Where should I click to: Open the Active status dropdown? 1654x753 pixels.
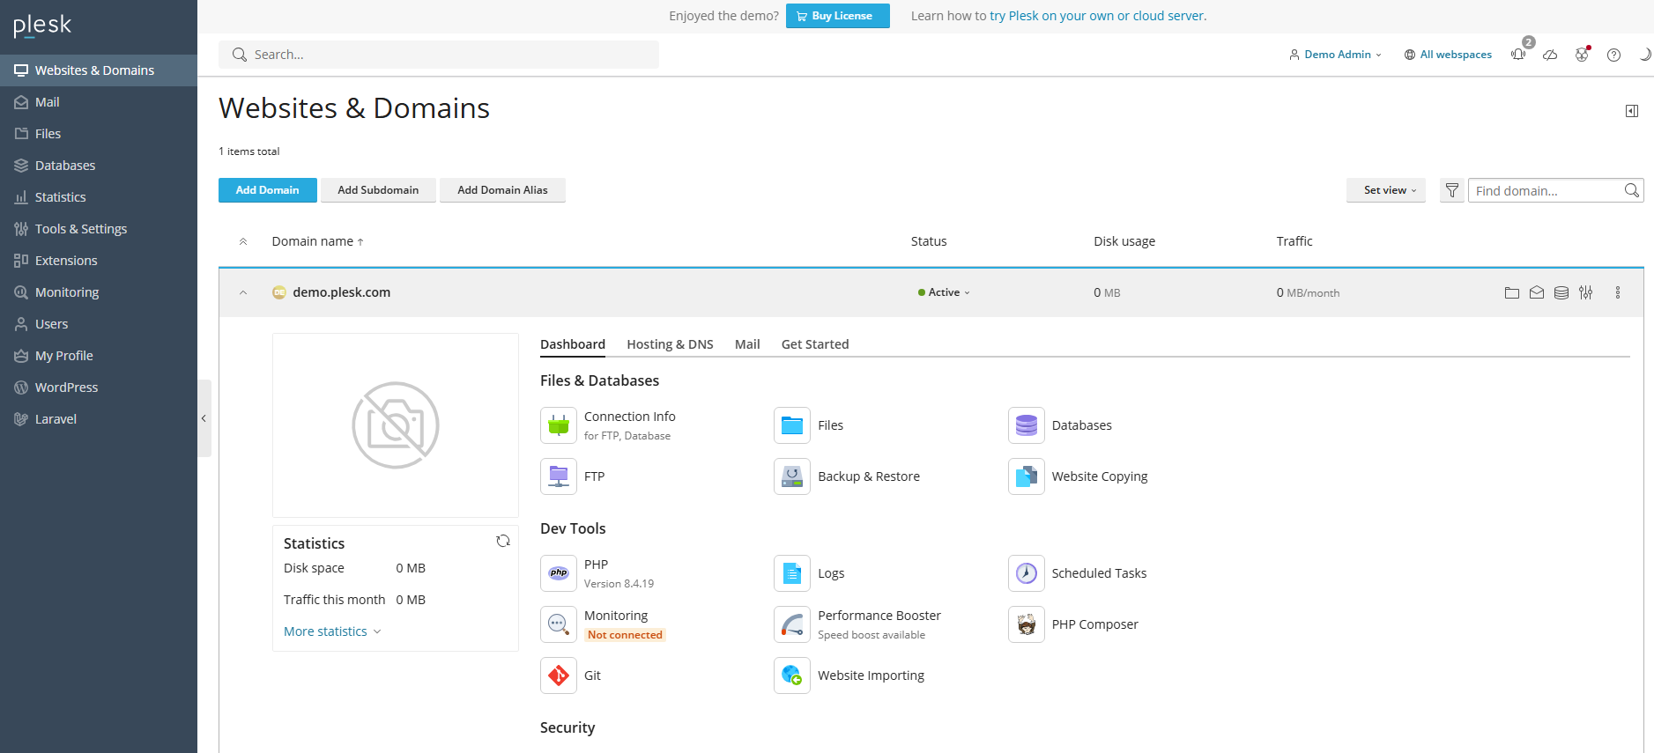click(944, 292)
